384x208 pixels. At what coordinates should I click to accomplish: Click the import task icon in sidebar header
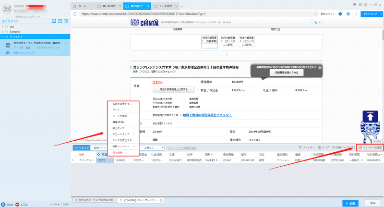pos(54,21)
